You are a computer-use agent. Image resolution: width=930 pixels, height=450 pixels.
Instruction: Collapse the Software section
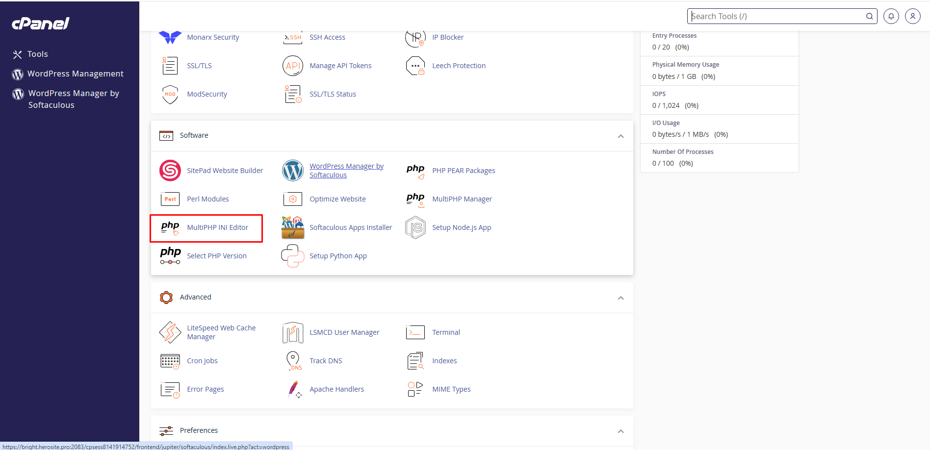pyautogui.click(x=620, y=136)
